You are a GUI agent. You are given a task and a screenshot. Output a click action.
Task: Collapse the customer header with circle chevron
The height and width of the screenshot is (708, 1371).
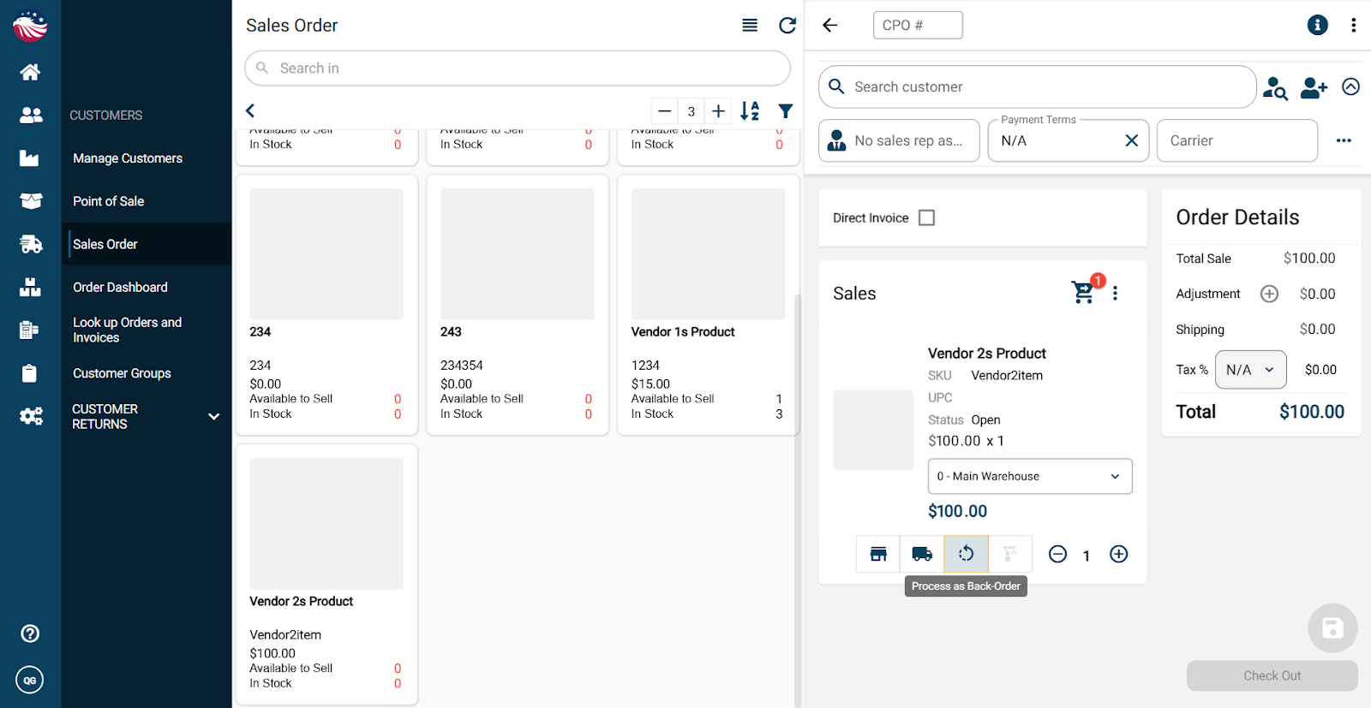pos(1351,86)
